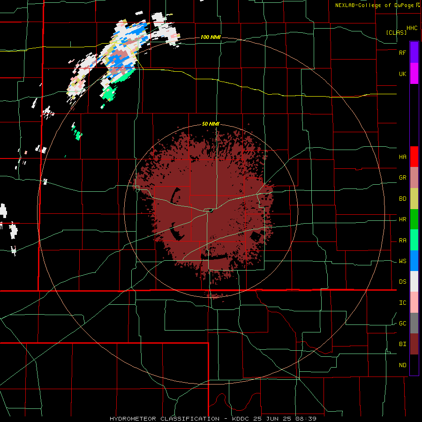Image resolution: width=422 pixels, height=422 pixels.
Task: Click the 100 NMI range ring label
Action: (211, 37)
